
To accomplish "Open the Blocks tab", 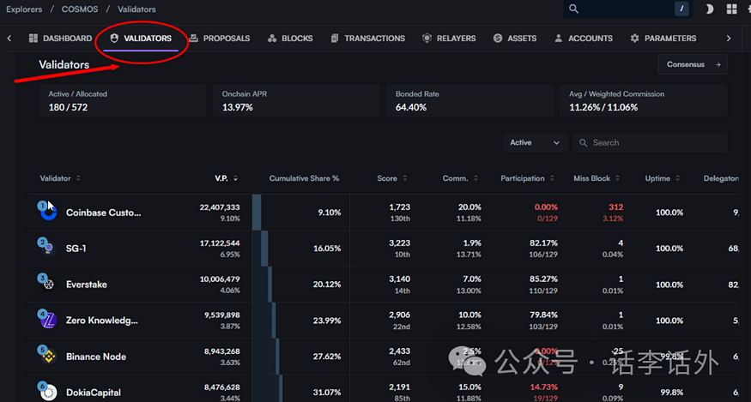I will click(290, 39).
